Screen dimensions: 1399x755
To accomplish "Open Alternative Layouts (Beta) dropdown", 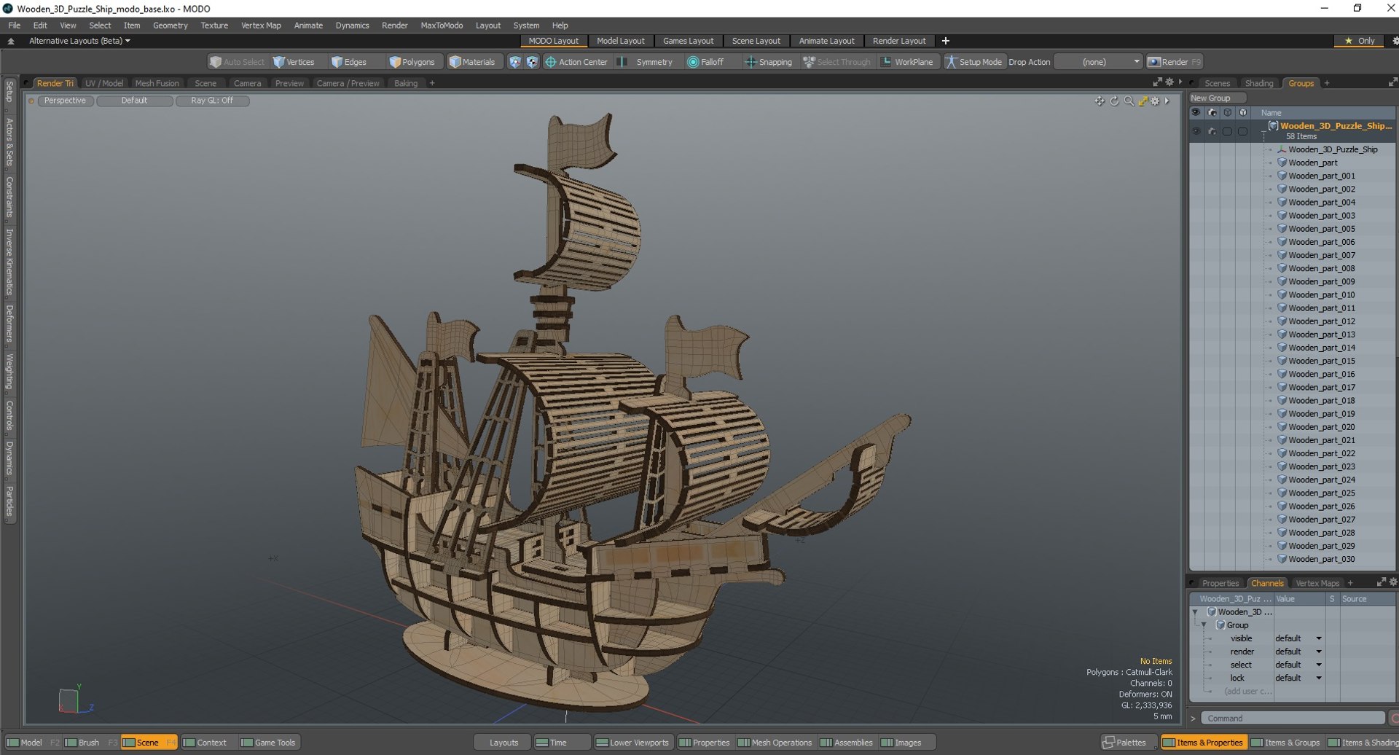I will tap(79, 41).
